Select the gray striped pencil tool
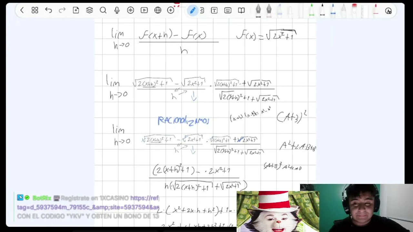 tap(343, 10)
